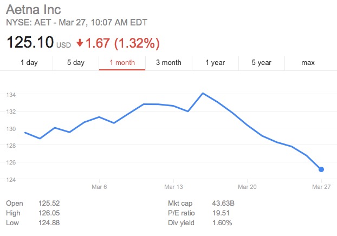Click the blue endpoint dot on chart
This screenshot has width=337, height=236.
point(321,169)
